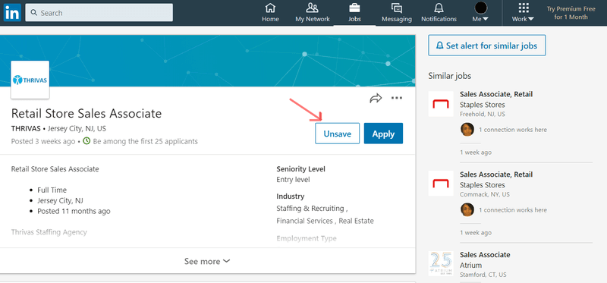The width and height of the screenshot is (607, 283).
Task: Click Try Premium Free for 1 Month
Action: (571, 13)
